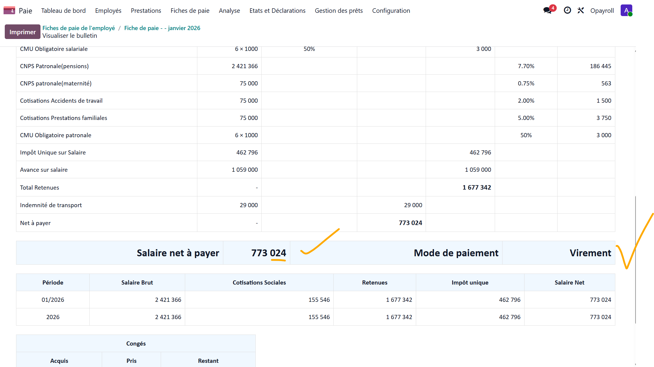This screenshot has width=654, height=367.
Task: Select the Net à payer amount 773 024
Action: pos(410,223)
